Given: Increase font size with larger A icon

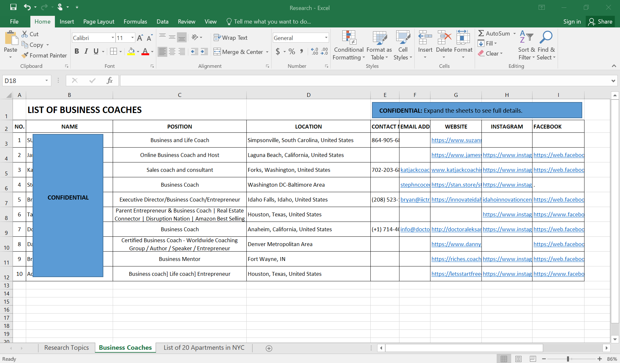Looking at the screenshot, I should [x=140, y=38].
